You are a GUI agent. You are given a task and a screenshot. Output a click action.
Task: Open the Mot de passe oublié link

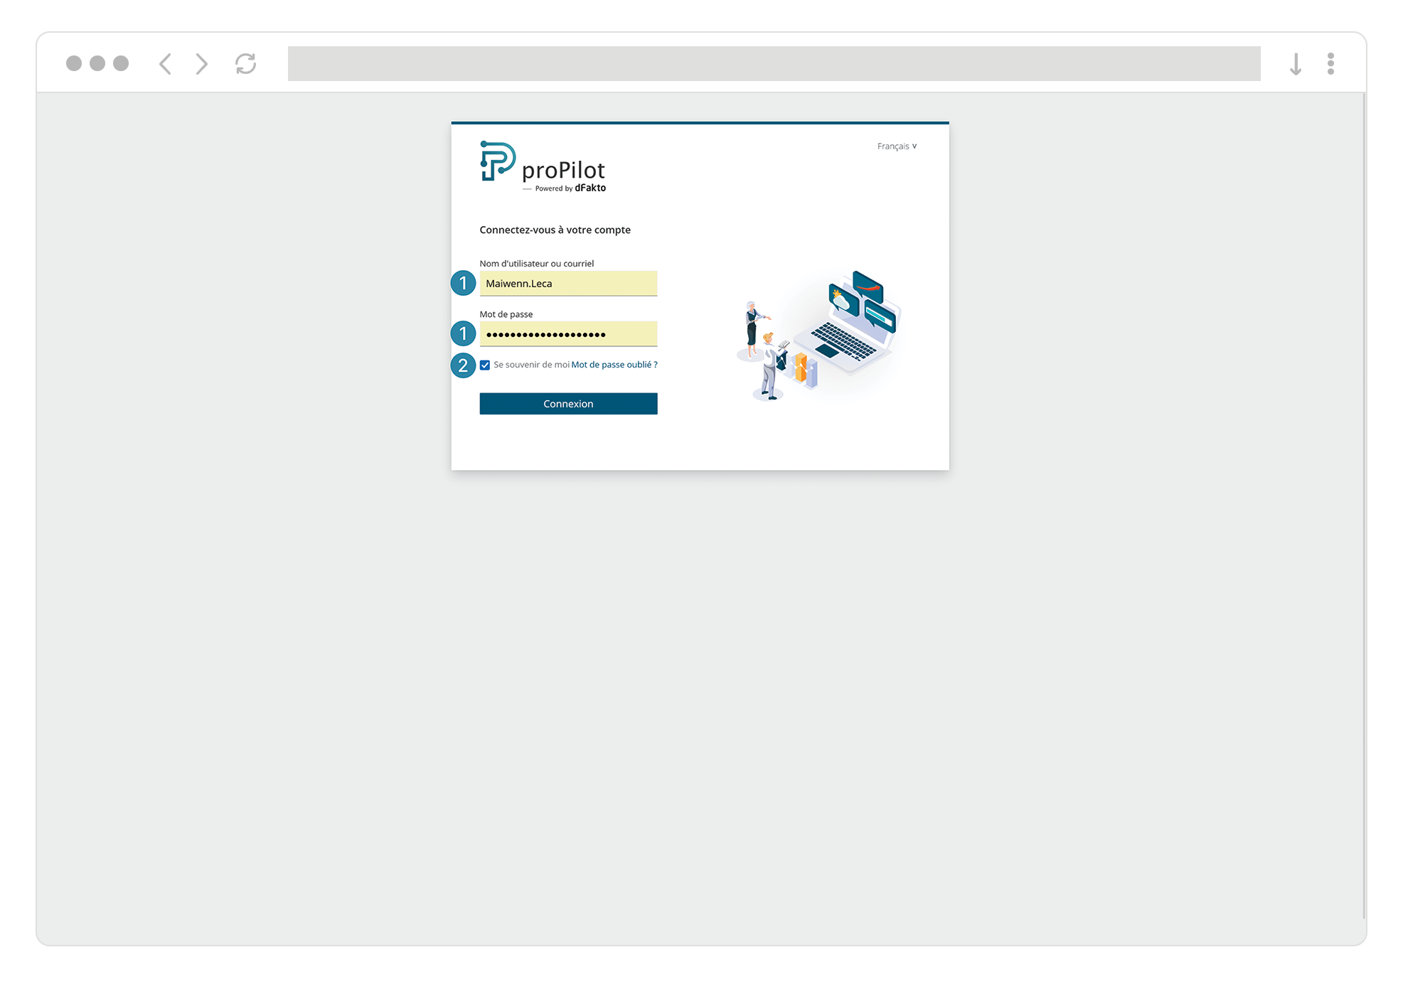(x=615, y=365)
